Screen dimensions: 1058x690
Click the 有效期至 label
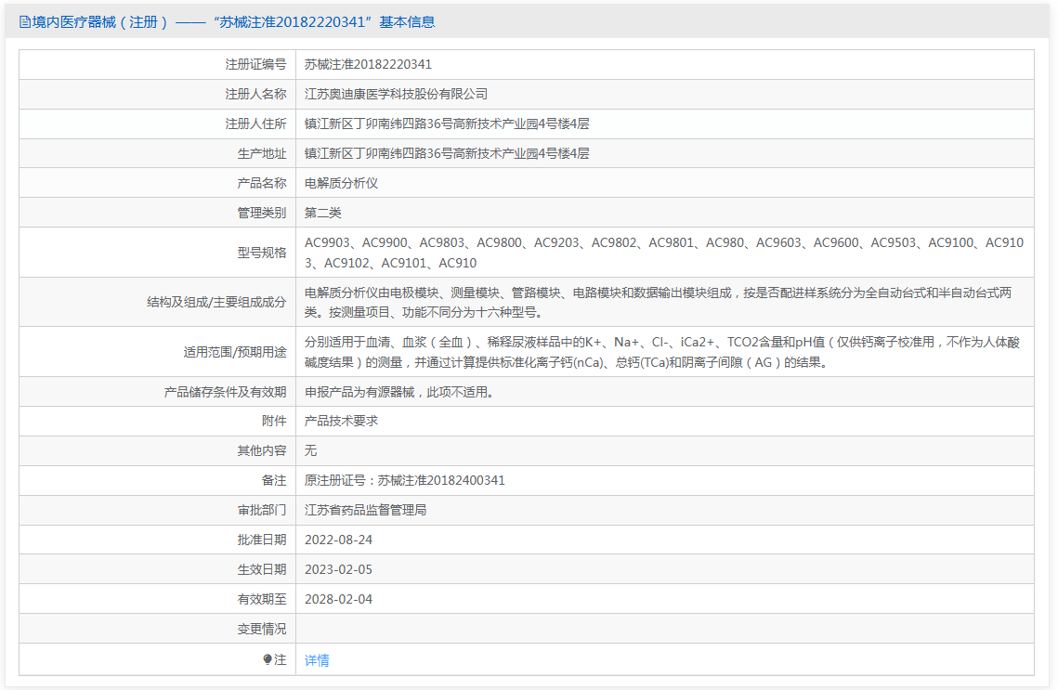262,599
